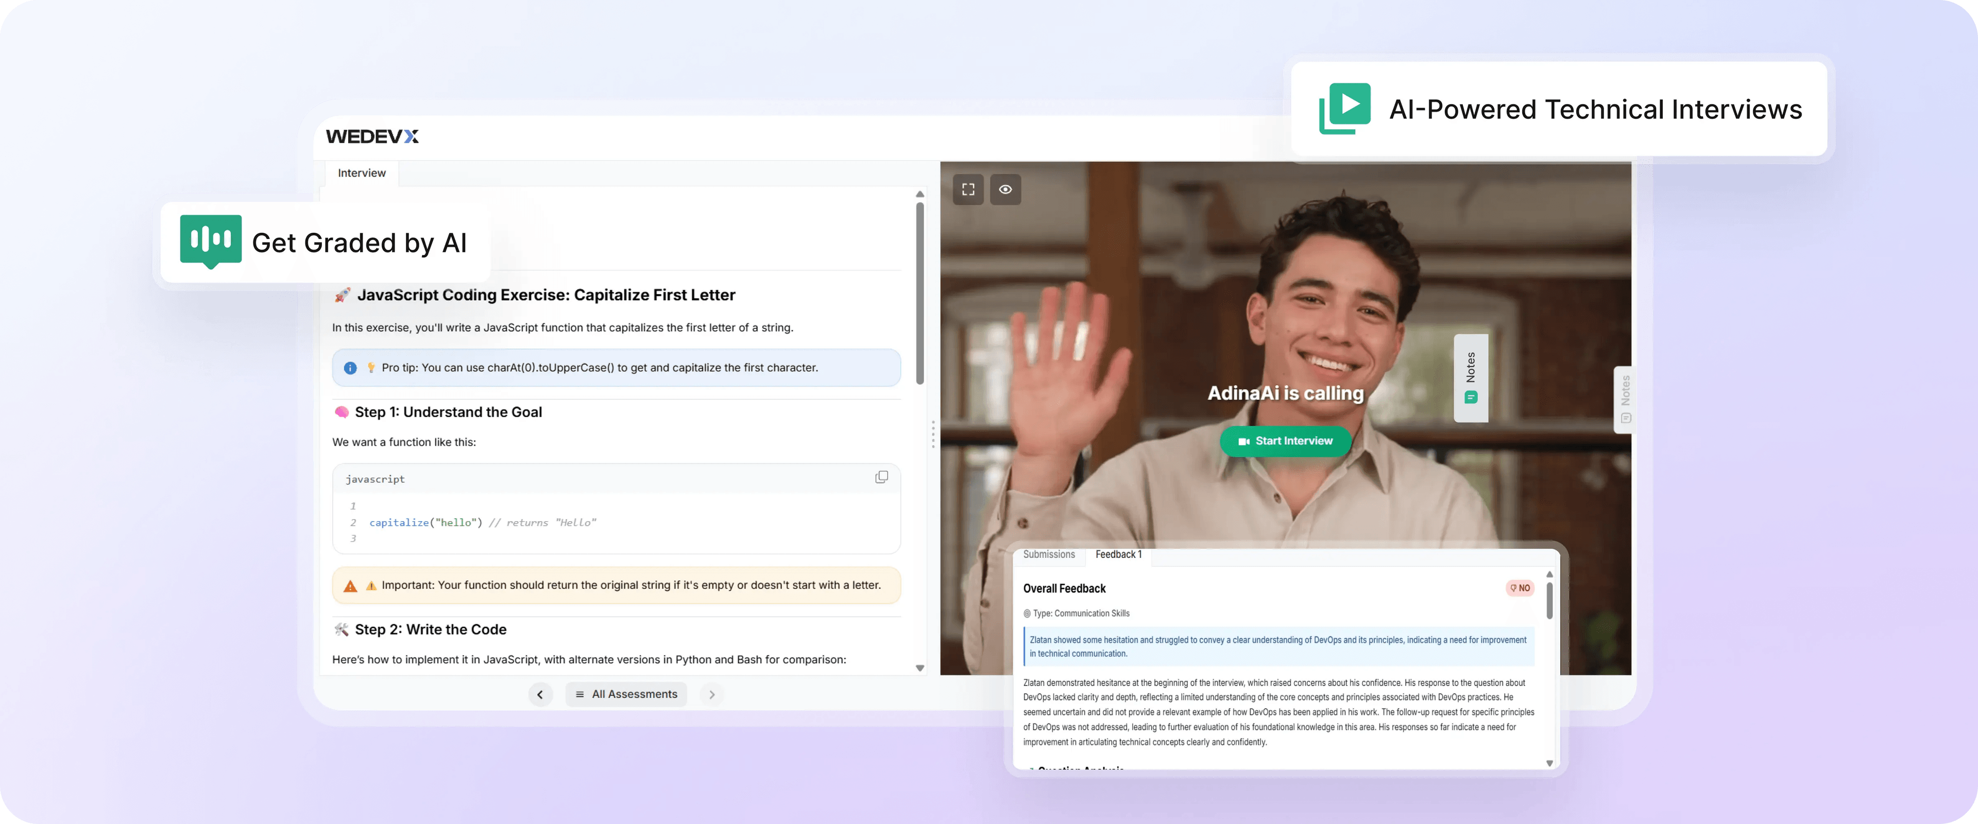Select the Interview tab
Image resolution: width=1978 pixels, height=824 pixels.
coord(362,174)
